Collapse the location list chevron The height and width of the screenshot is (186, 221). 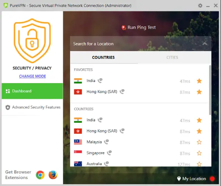[205, 44]
